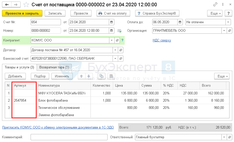The width and height of the screenshot is (234, 142).
Task: Copy table rows with copy icon
Action: point(102,76)
